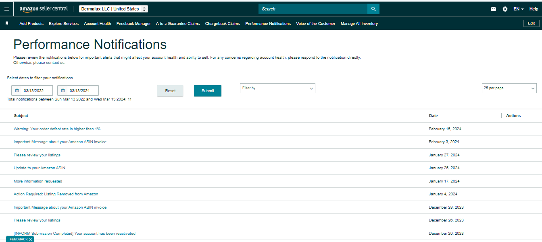
Task: Open calendar for end date 03/13/2024
Action: tap(63, 90)
